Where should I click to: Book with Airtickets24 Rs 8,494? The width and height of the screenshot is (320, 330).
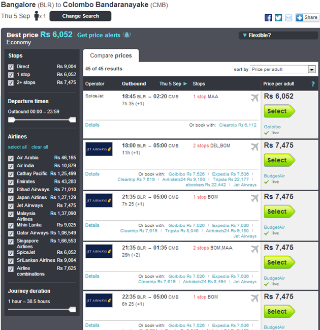click(x=204, y=282)
